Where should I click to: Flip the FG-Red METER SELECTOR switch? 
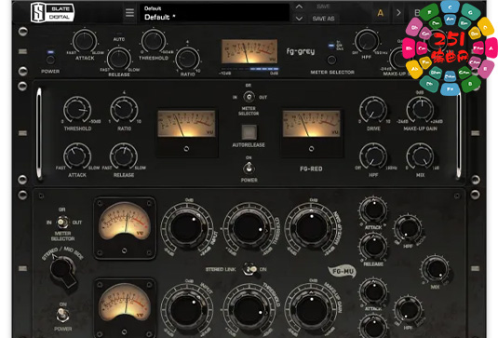(x=249, y=97)
